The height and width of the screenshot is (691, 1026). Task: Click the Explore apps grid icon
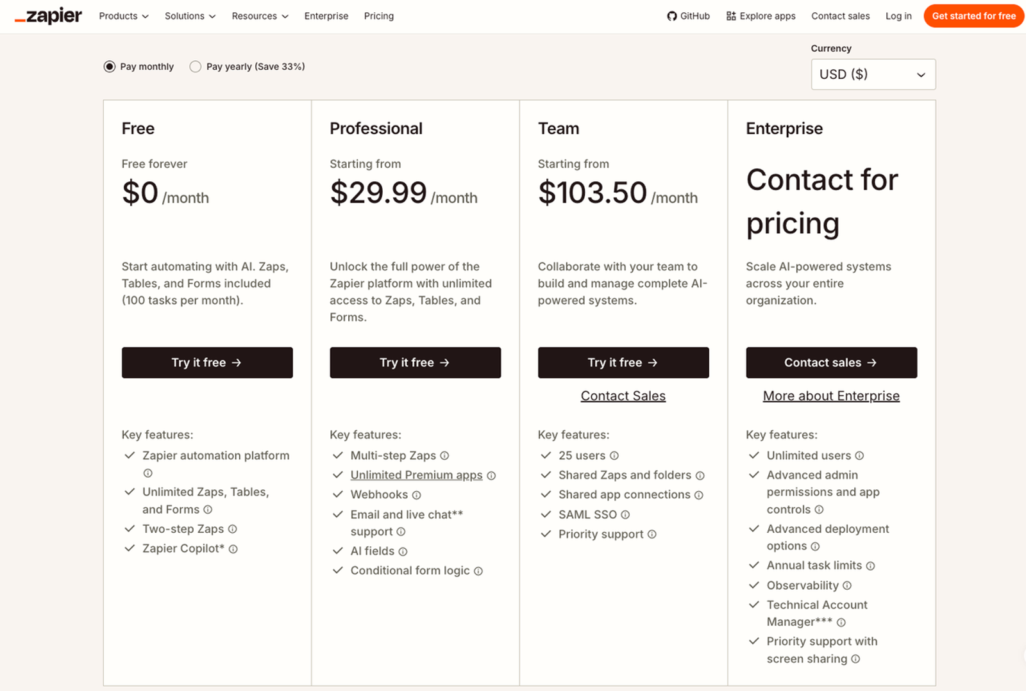pos(731,16)
